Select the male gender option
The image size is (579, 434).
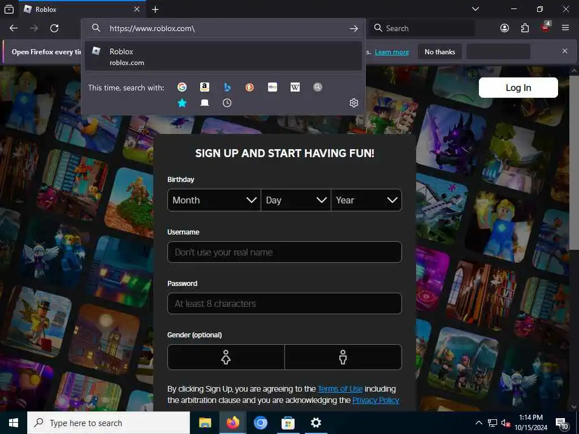tap(343, 357)
